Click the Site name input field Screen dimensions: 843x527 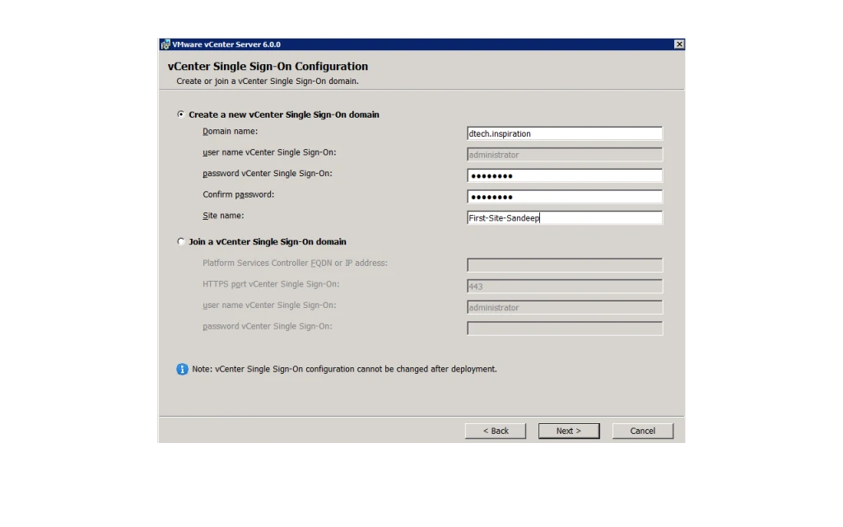[565, 217]
